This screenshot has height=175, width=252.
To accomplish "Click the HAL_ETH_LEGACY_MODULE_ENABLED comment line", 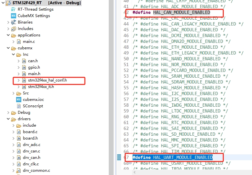I will click(x=188, y=53).
